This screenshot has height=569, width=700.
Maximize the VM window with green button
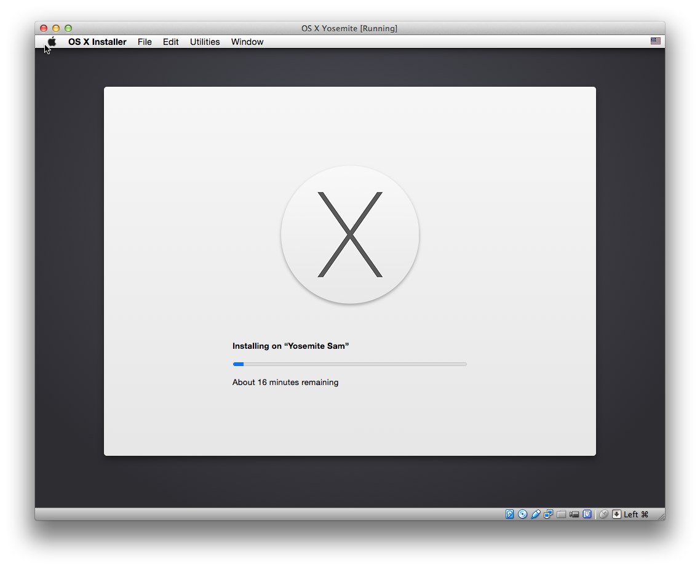68,28
